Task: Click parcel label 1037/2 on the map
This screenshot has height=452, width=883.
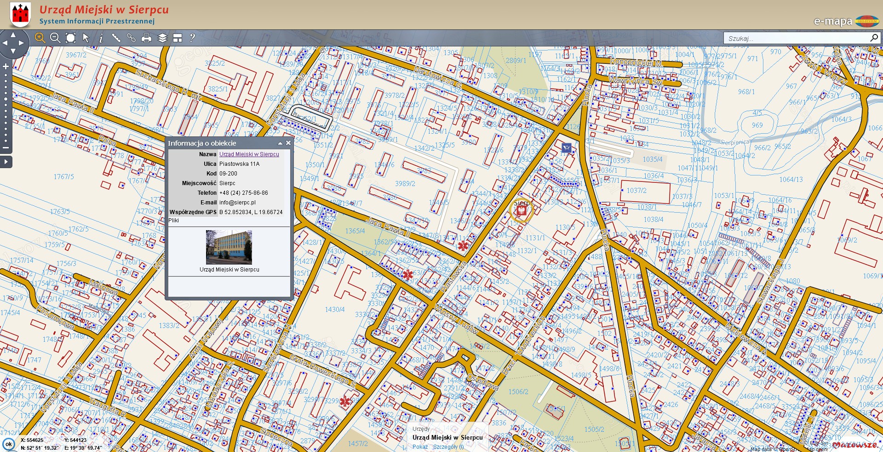Action: (x=636, y=191)
